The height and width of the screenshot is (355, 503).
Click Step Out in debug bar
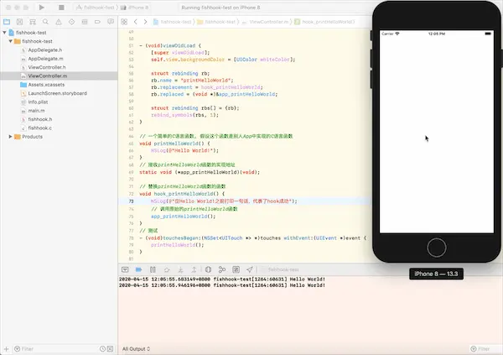coord(194,269)
